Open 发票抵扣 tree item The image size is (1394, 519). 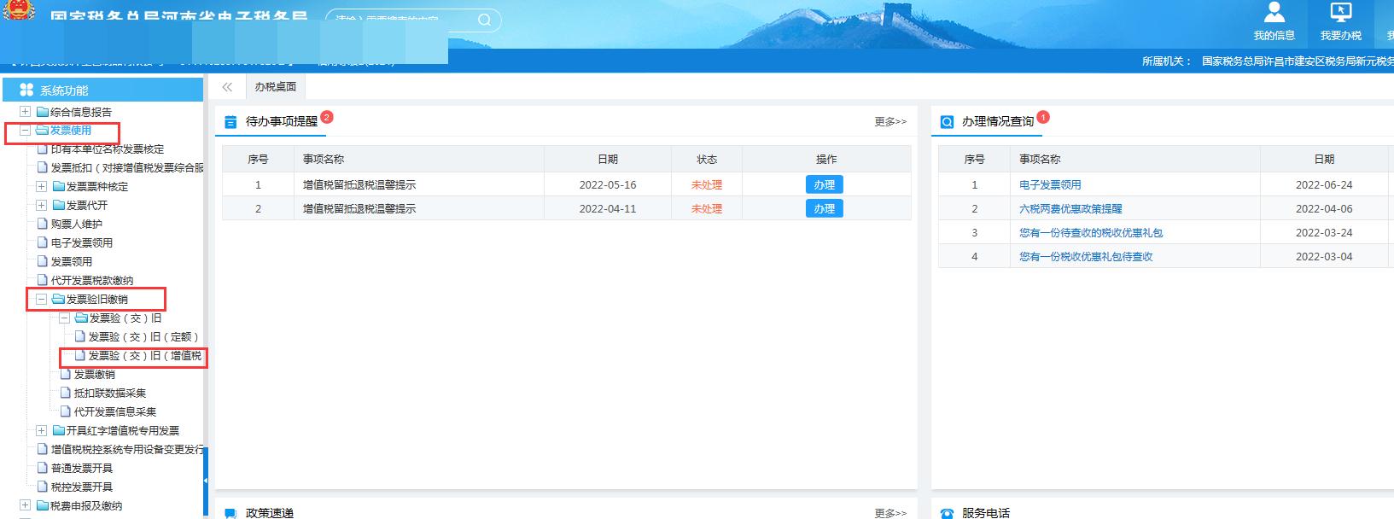click(x=126, y=168)
